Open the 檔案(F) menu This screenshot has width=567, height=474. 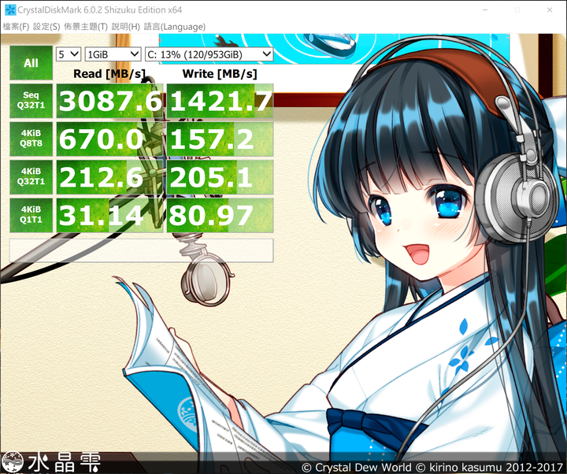[x=16, y=27]
